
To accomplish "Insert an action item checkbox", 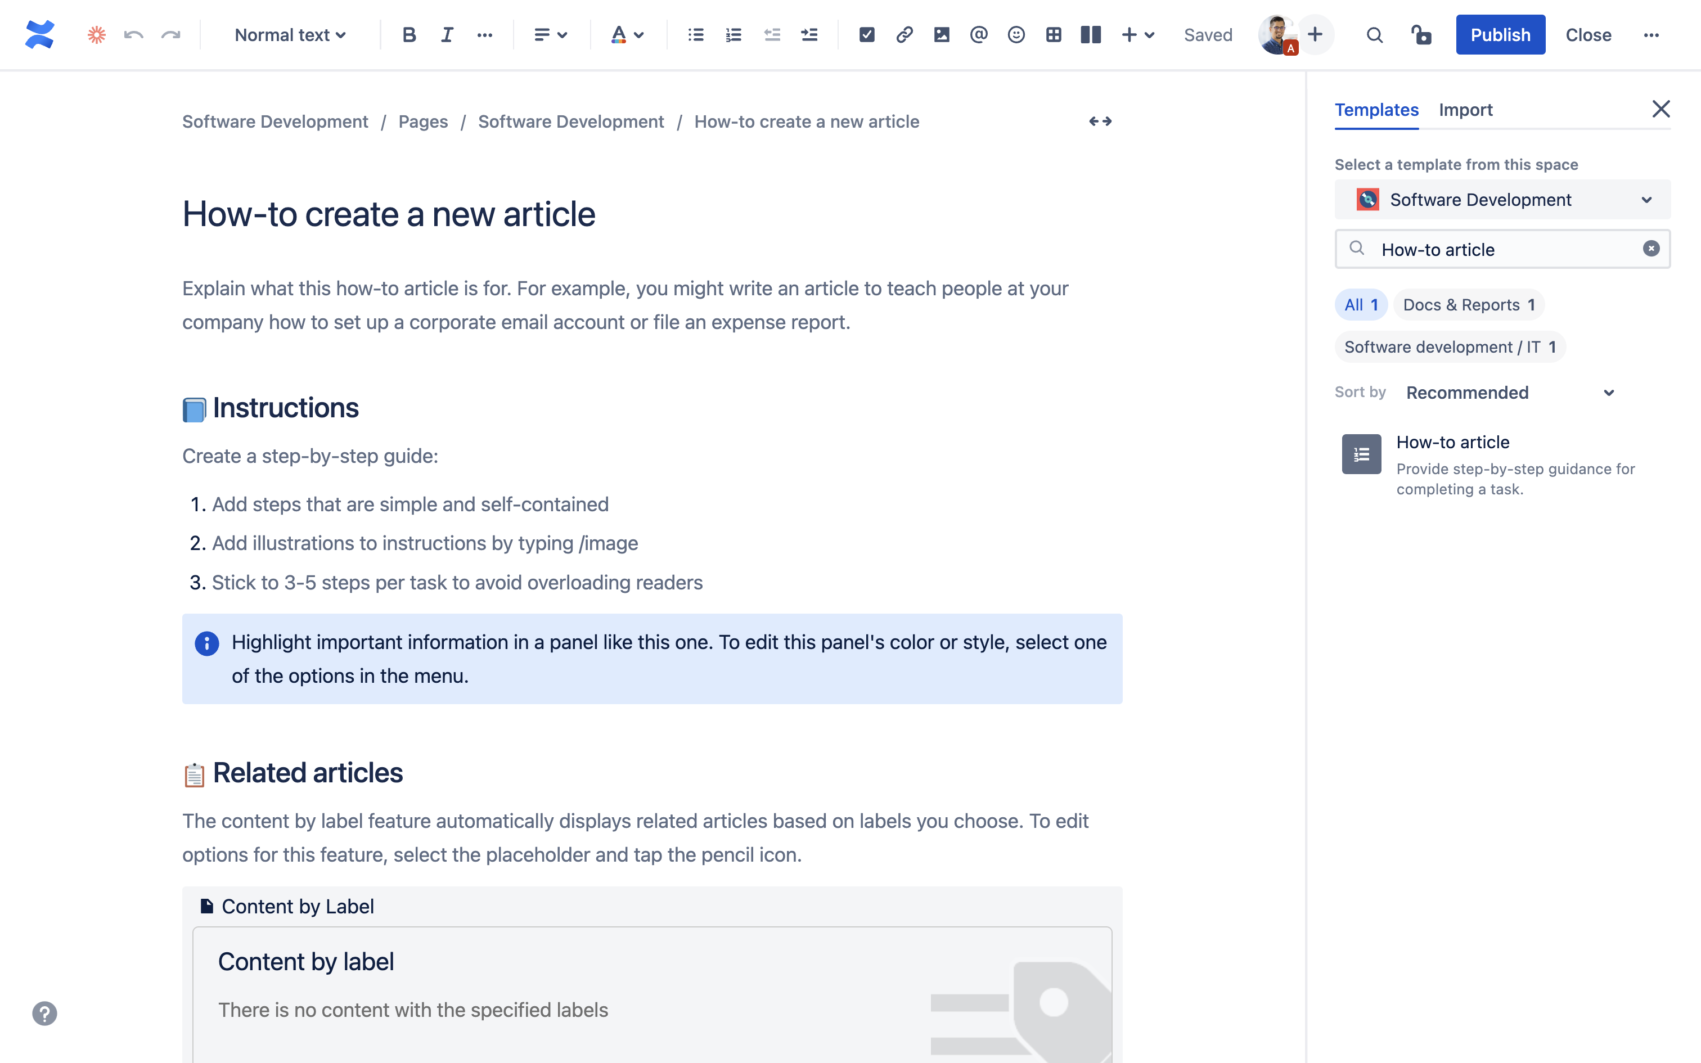I will tap(867, 34).
